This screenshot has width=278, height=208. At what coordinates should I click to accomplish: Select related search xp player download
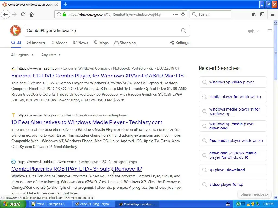tap(233, 170)
